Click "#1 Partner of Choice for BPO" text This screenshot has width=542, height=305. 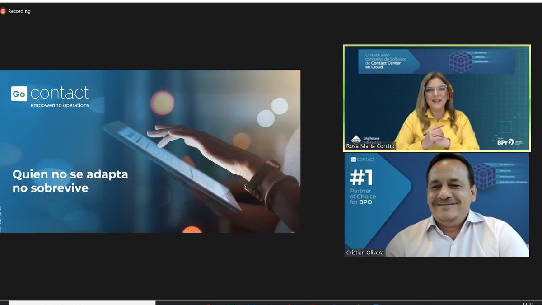(x=364, y=188)
